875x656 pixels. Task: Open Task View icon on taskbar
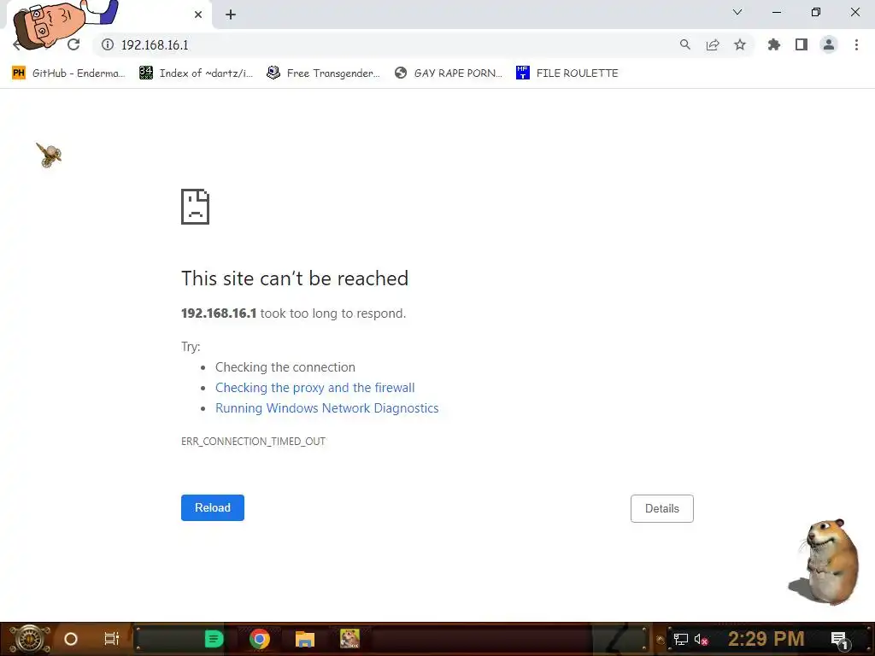point(112,639)
